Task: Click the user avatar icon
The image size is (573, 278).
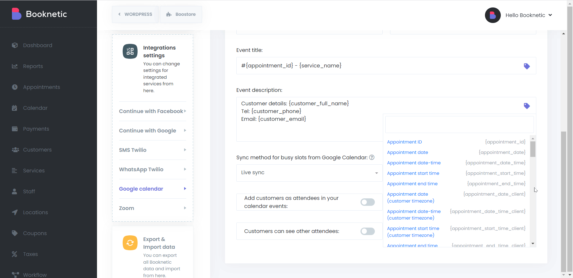Action: point(493,15)
